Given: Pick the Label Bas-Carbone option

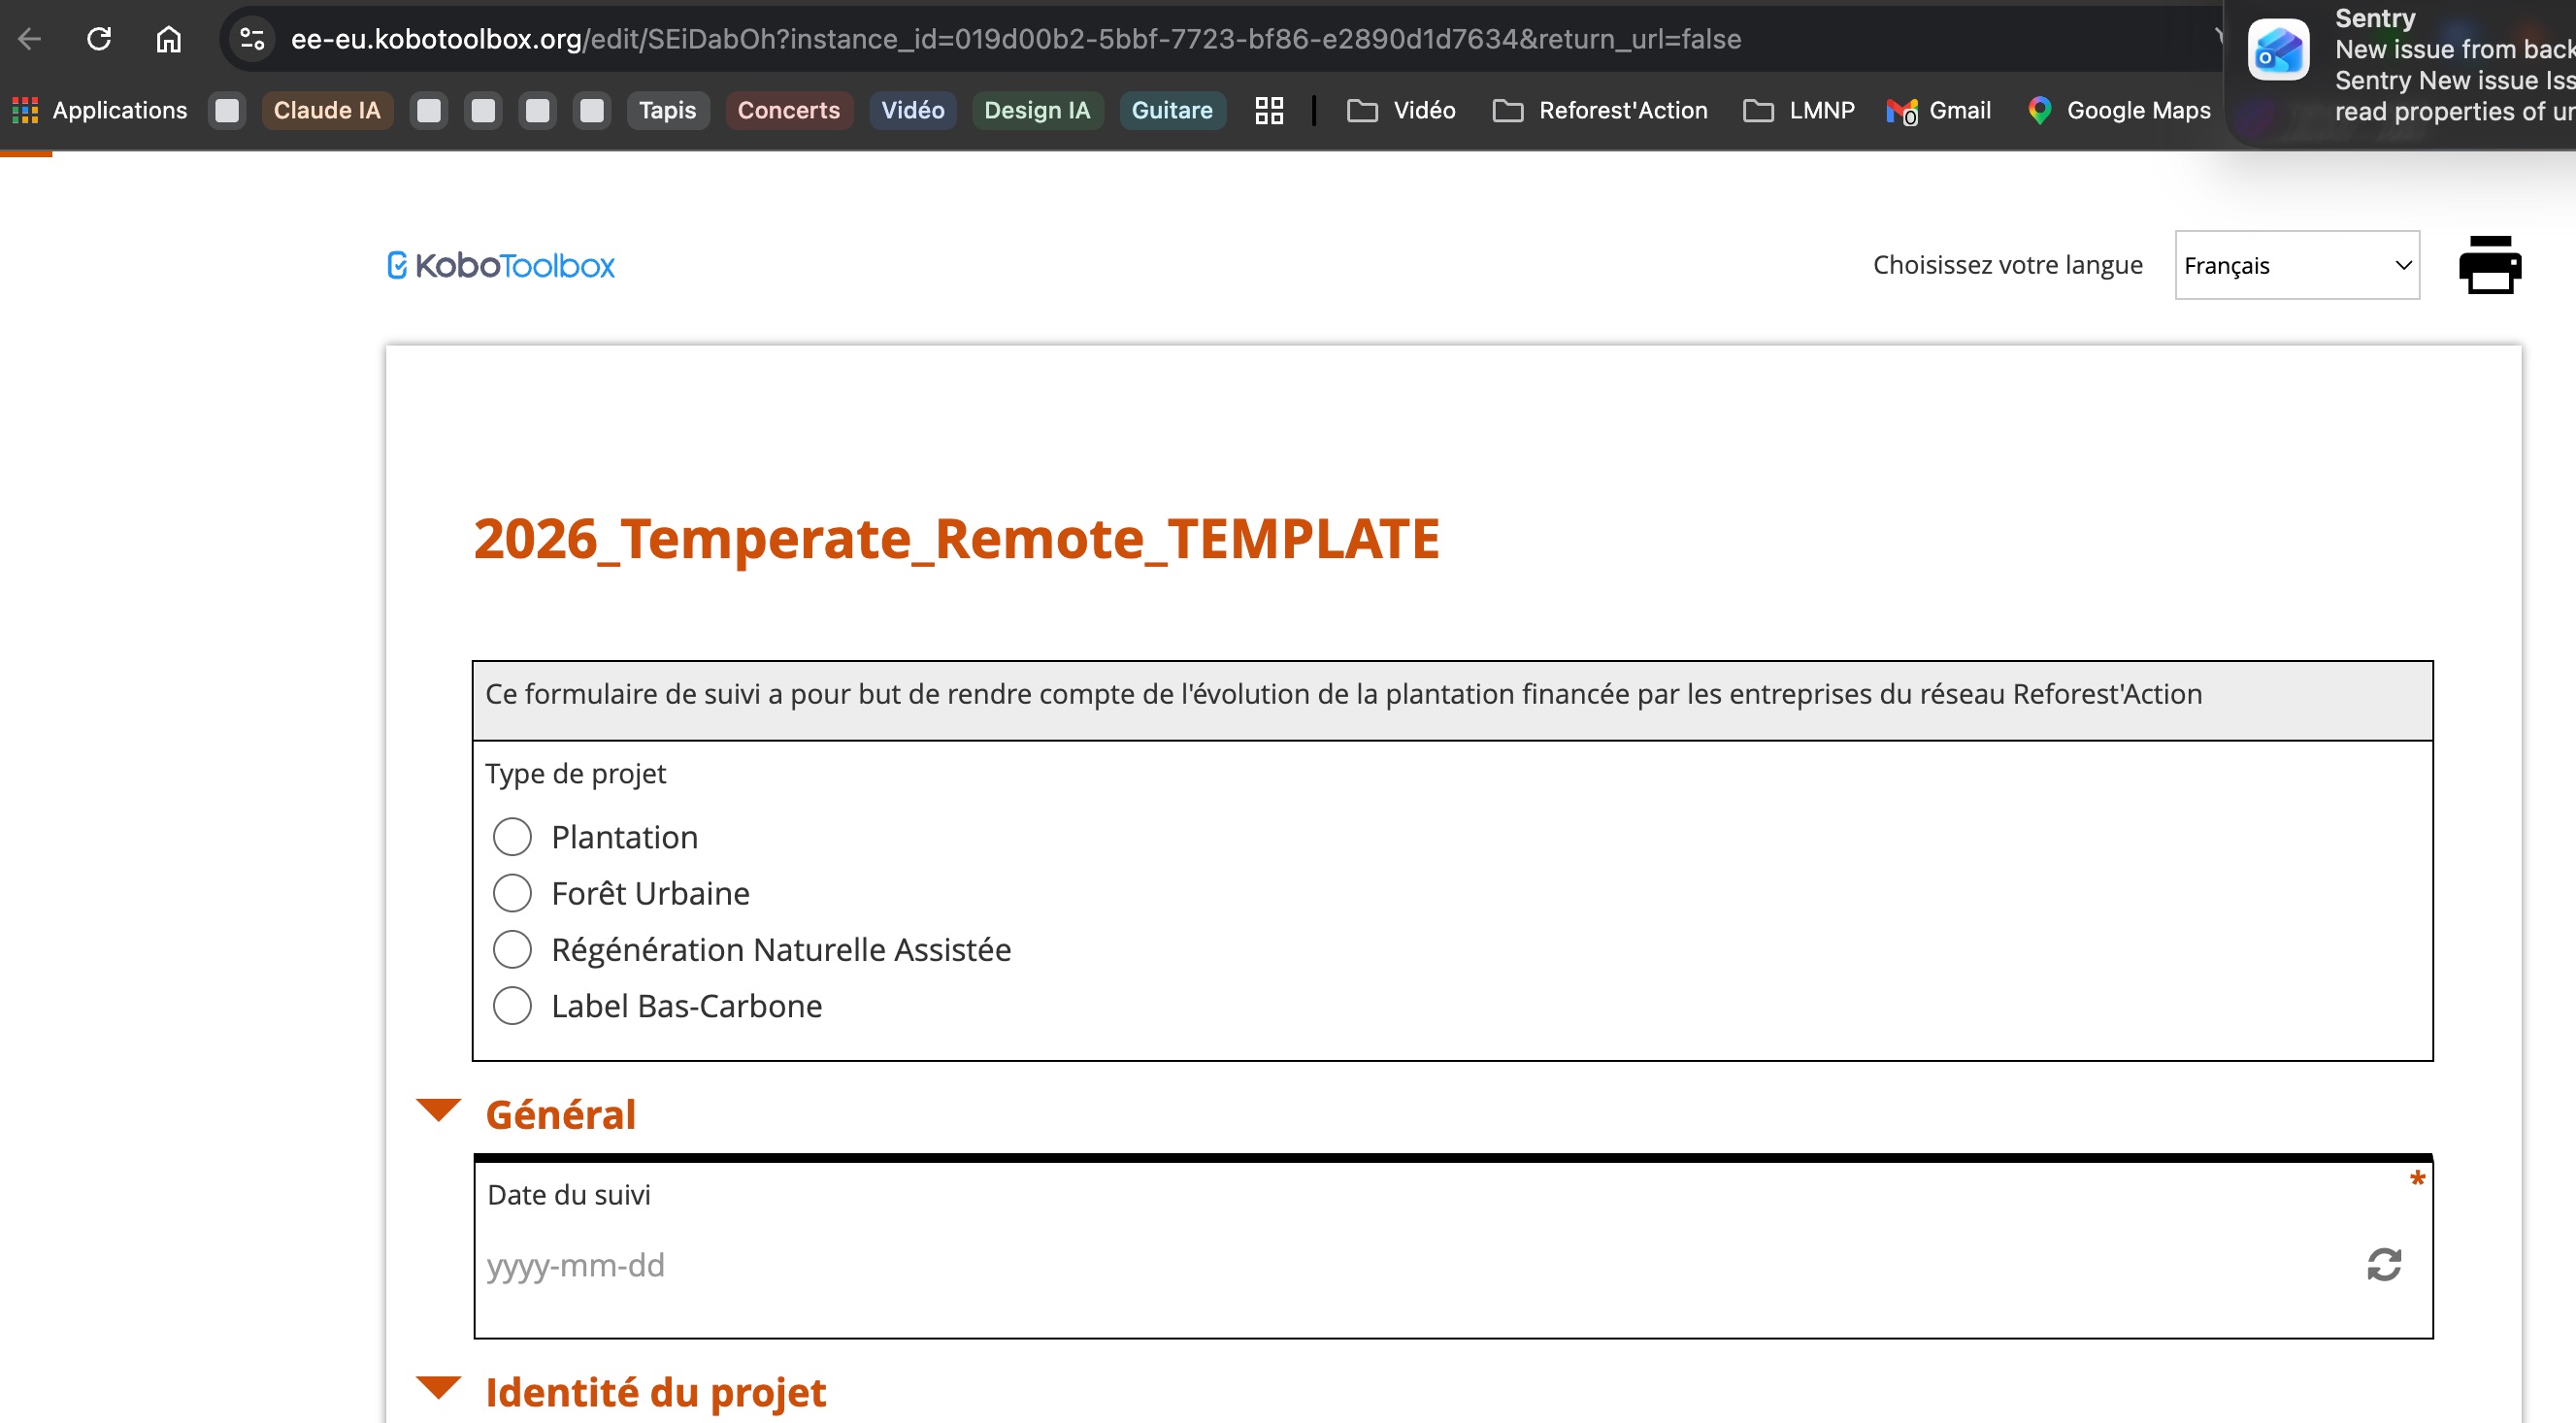Looking at the screenshot, I should click(x=512, y=1005).
